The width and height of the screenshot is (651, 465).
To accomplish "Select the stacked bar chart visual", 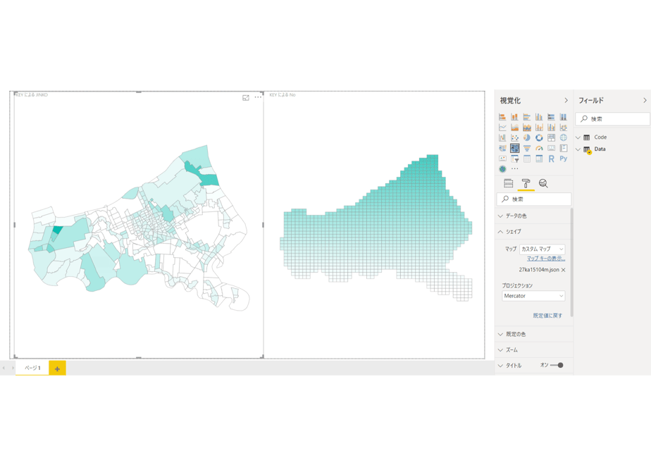I will pos(502,117).
